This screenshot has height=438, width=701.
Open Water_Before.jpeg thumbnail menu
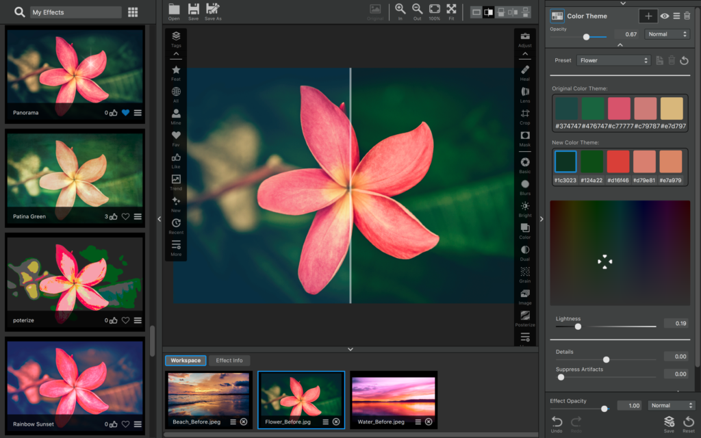coord(418,422)
